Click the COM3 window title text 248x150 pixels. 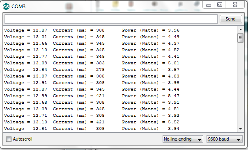point(18,7)
